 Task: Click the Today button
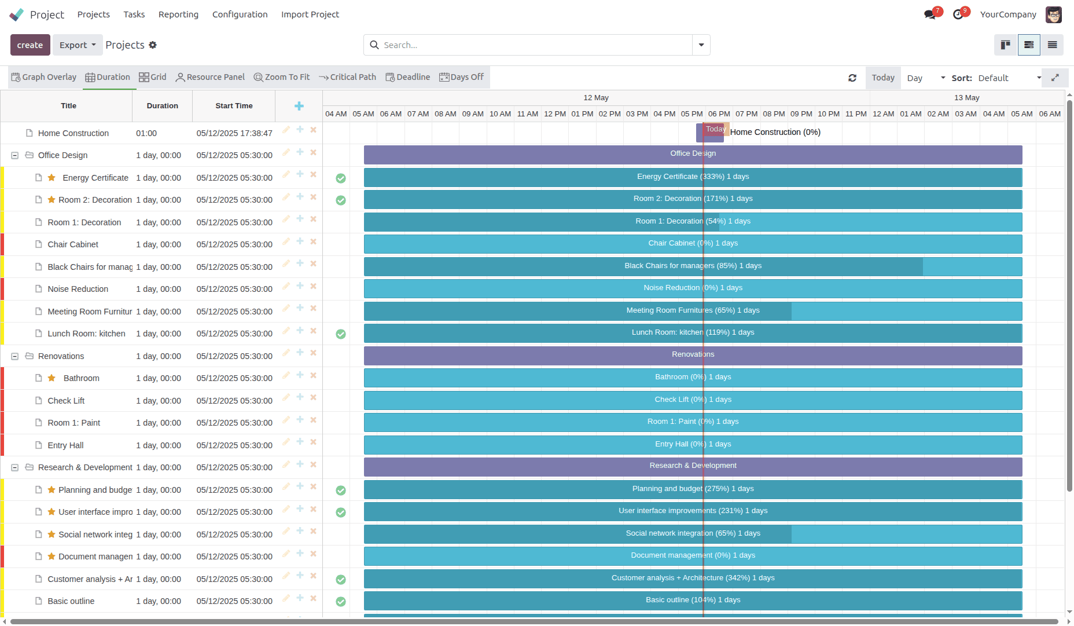tap(882, 78)
